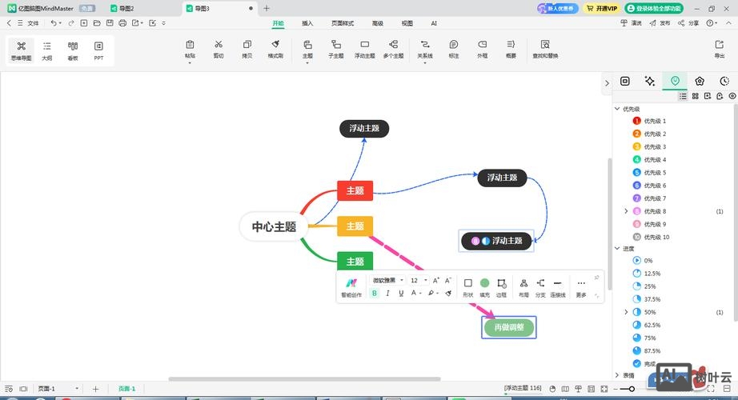Toggle bold in the floating toolbar
This screenshot has width=738, height=400.
(x=375, y=294)
